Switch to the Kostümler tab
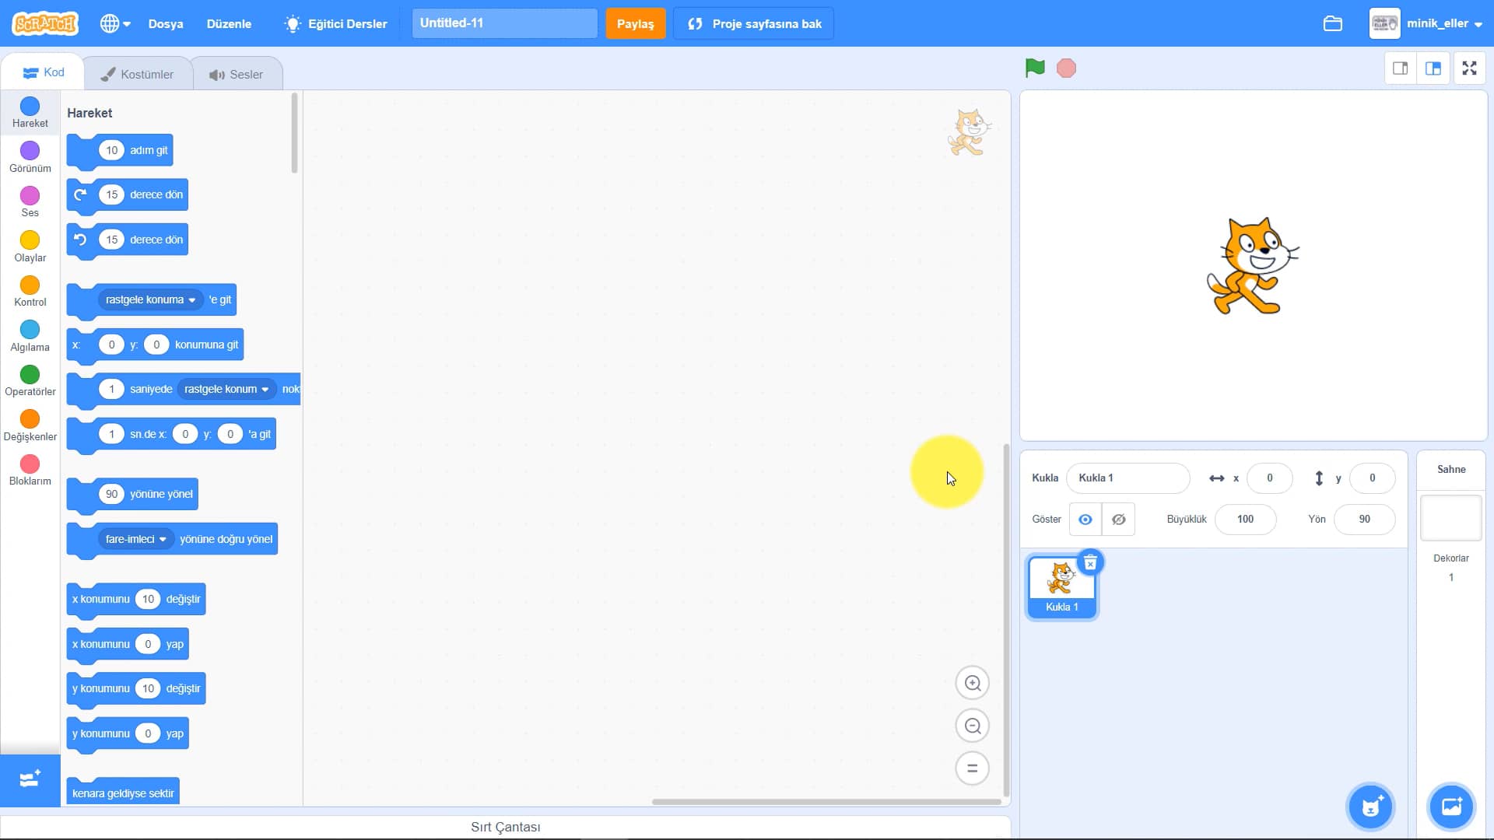This screenshot has height=840, width=1494. pyautogui.click(x=137, y=75)
